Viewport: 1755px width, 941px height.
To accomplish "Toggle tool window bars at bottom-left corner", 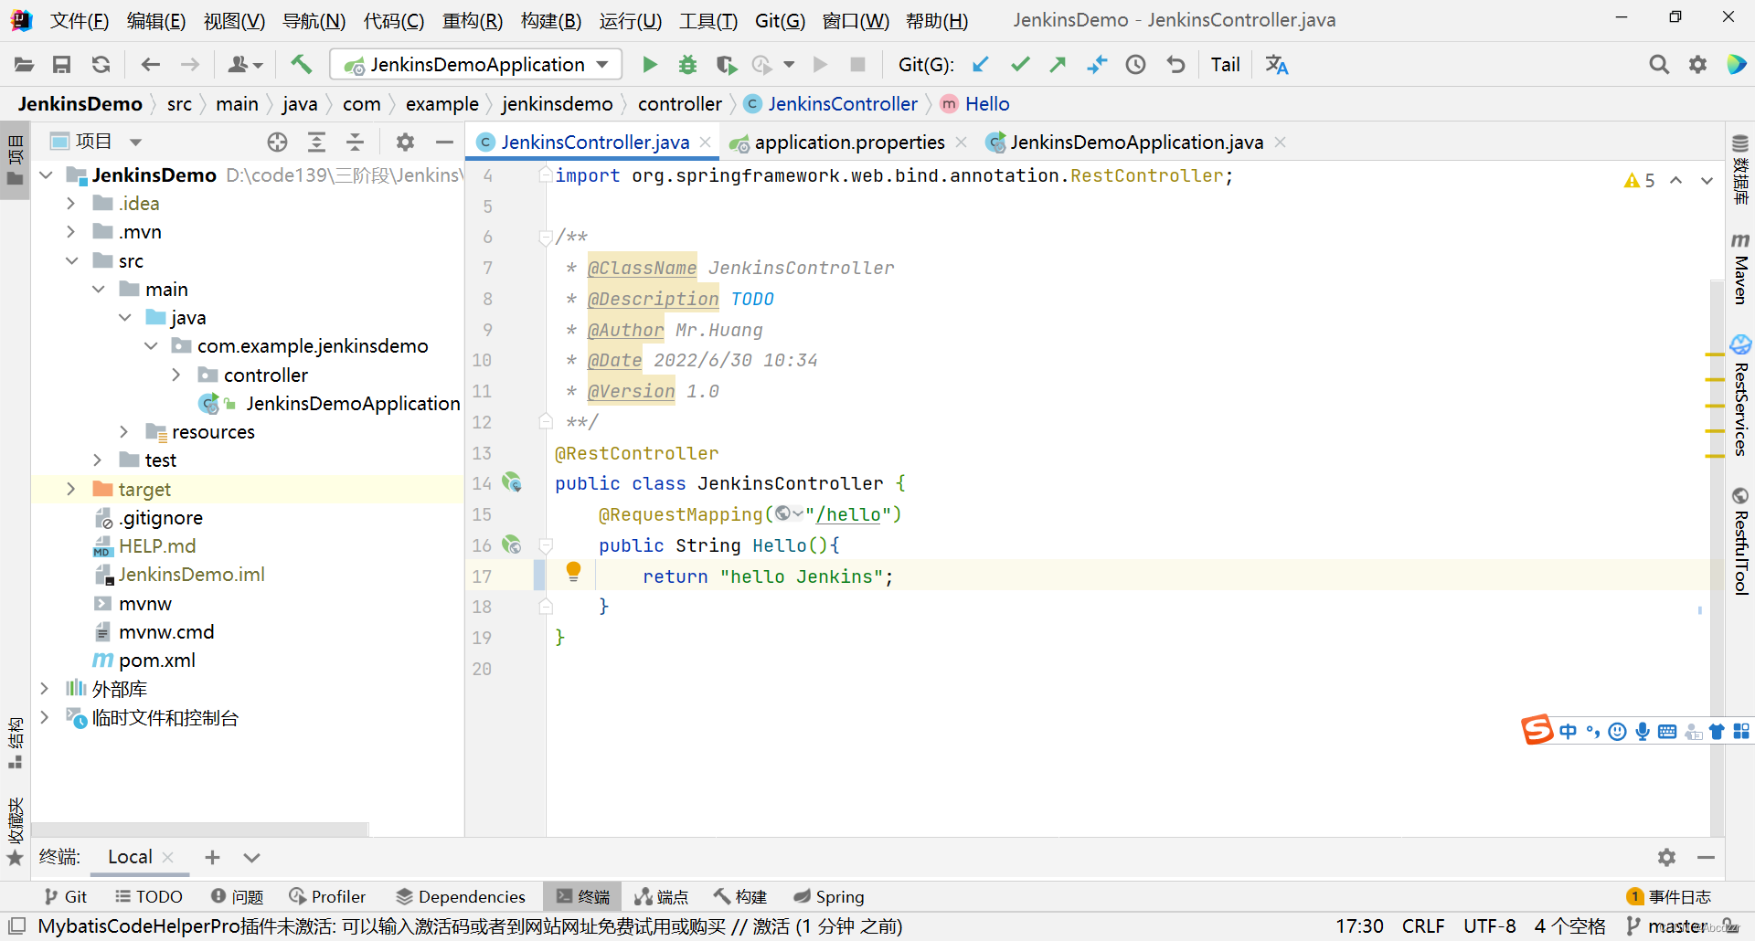I will [16, 925].
